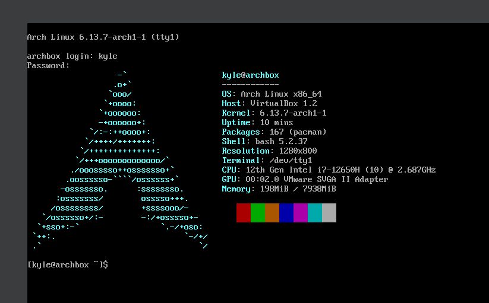The height and width of the screenshot is (303, 489).
Task: Click the Packages: 167 (pacman) line
Action: click(x=274, y=132)
